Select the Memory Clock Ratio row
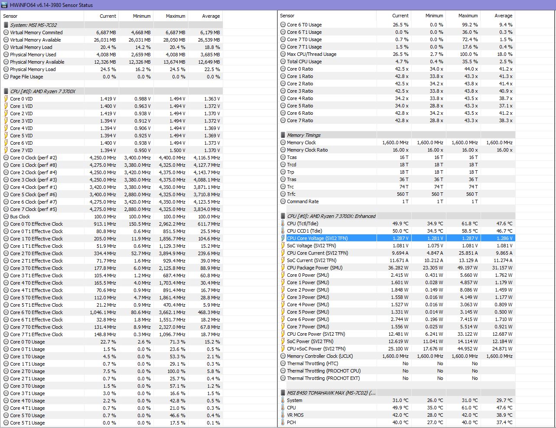Screen dimensions: 556x428 tap(397, 150)
